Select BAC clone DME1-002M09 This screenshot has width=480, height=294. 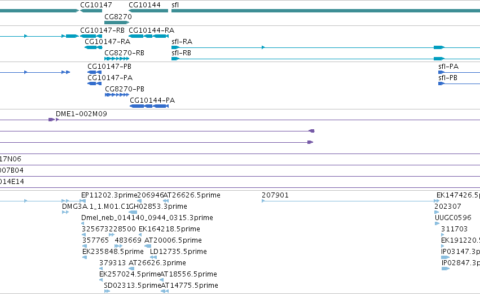(x=81, y=114)
